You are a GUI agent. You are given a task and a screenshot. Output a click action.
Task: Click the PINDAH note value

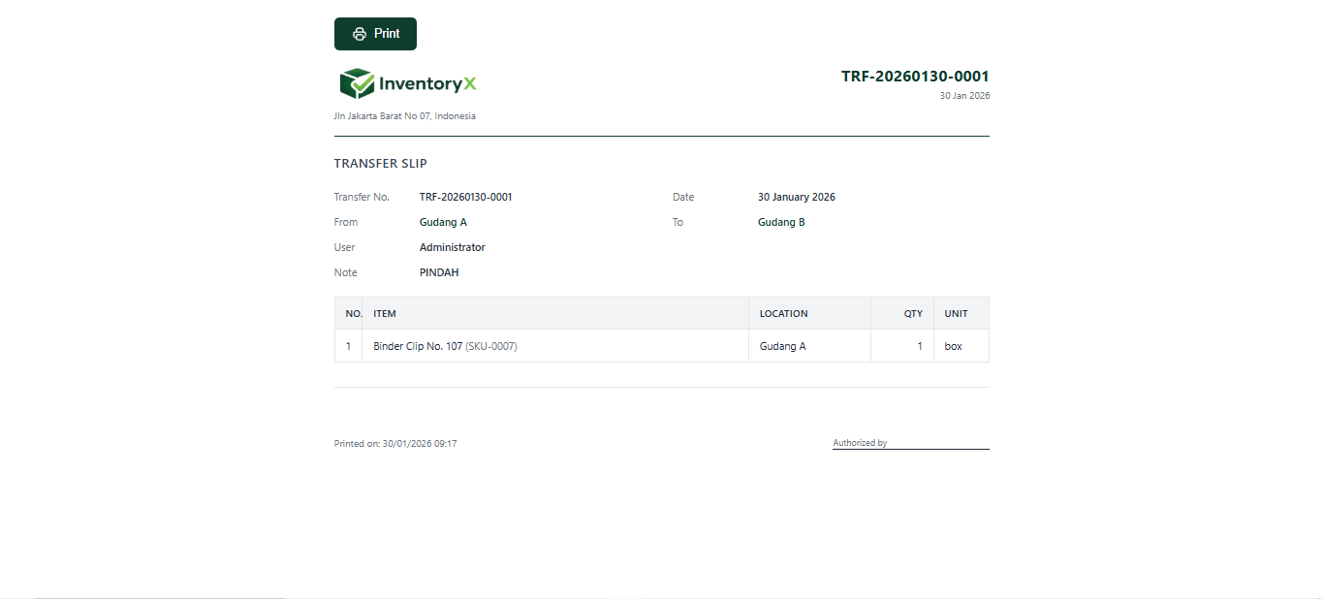(x=439, y=272)
